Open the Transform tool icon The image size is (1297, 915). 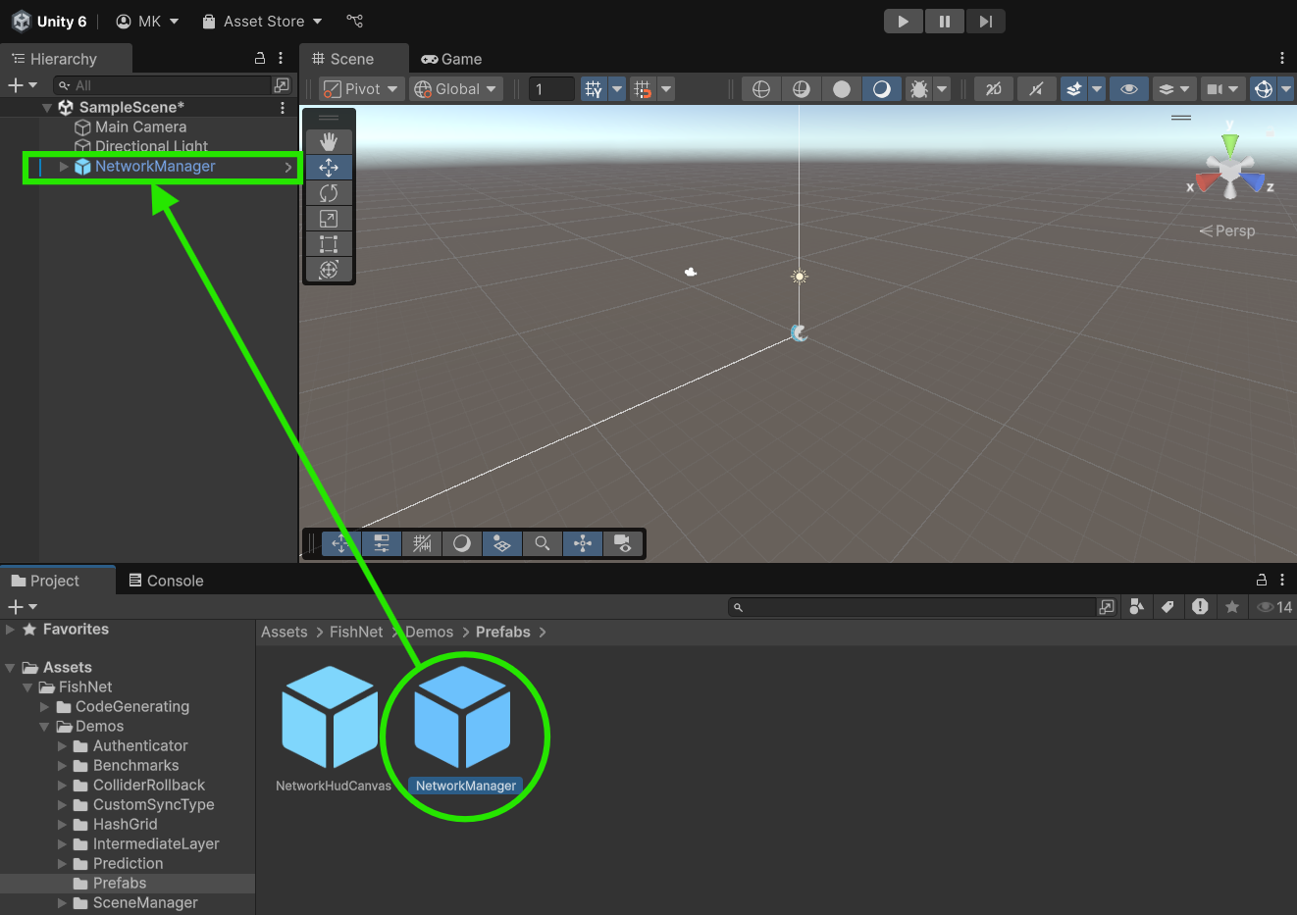click(329, 269)
